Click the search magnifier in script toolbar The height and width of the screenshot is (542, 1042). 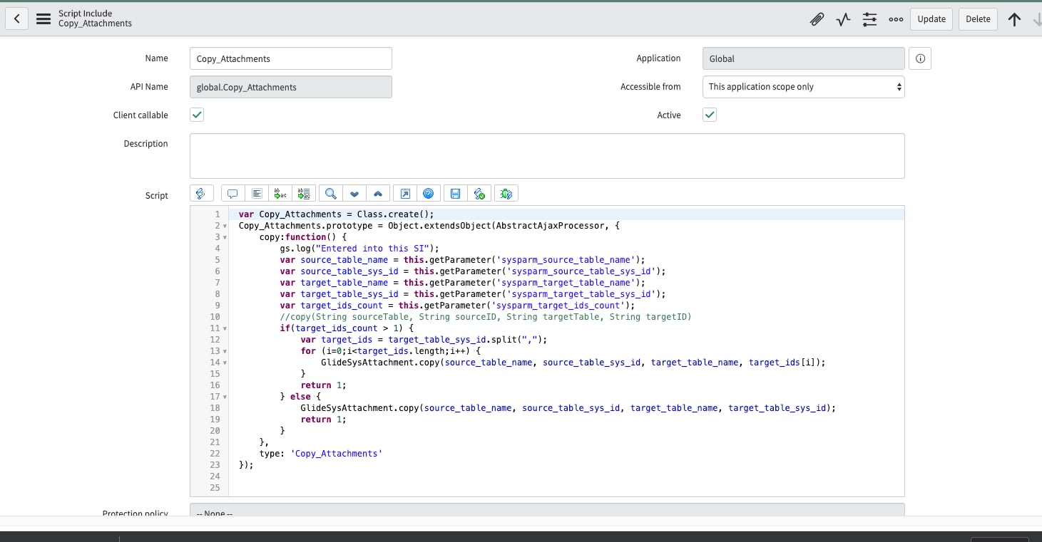[x=331, y=193]
